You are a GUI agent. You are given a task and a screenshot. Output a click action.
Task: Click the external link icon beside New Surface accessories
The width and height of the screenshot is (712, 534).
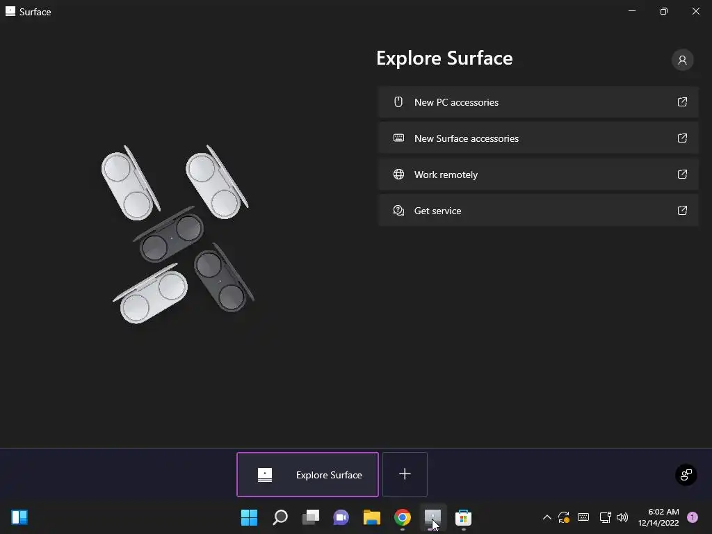[682, 138]
